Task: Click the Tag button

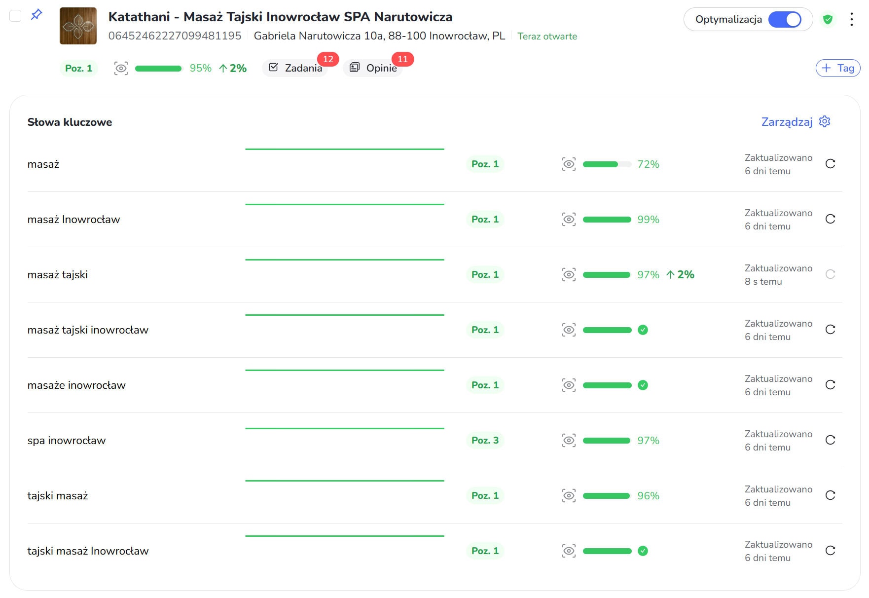Action: 838,68
